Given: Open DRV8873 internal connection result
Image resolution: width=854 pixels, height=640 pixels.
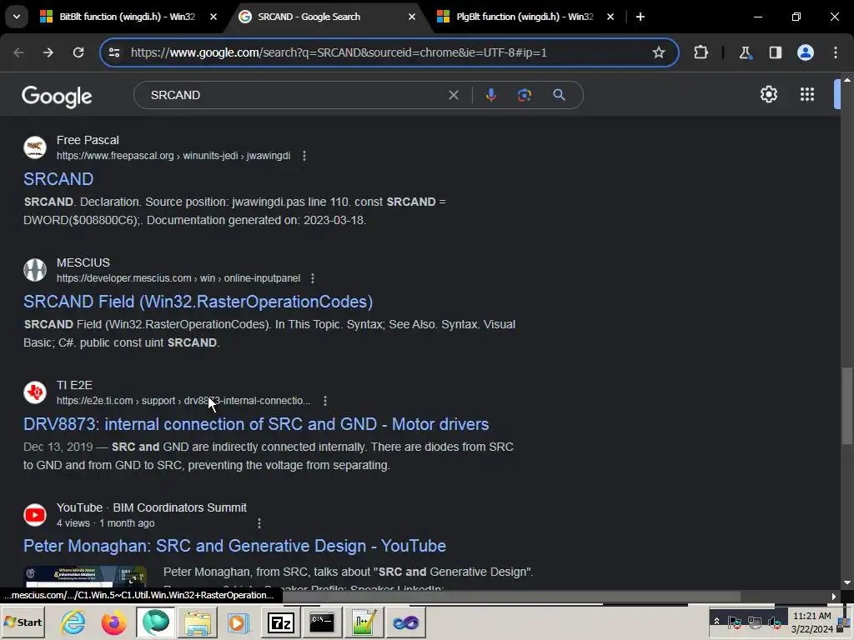Looking at the screenshot, I should click(x=256, y=424).
